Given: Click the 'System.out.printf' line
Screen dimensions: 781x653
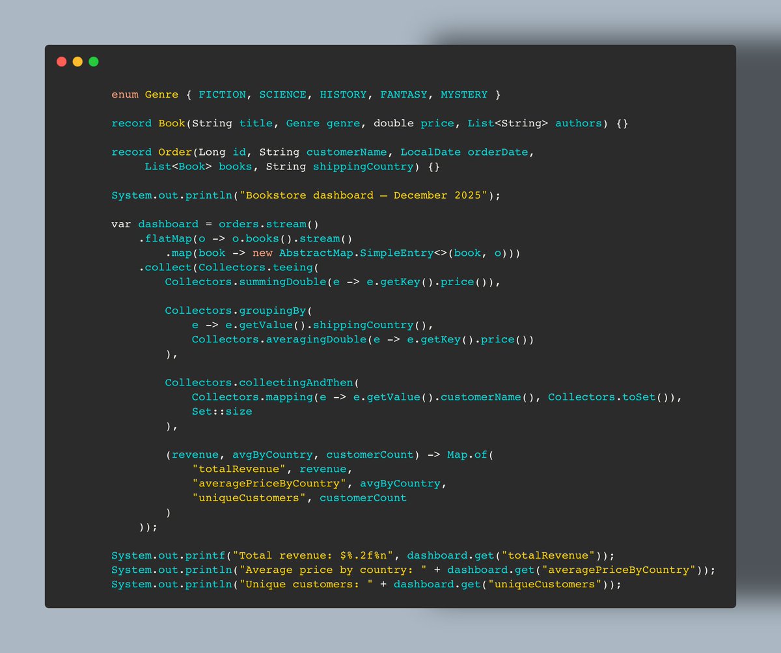Looking at the screenshot, I should (363, 555).
